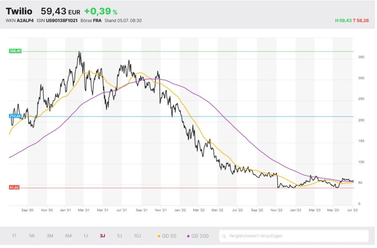This screenshot has width=377, height=248.
Task: Click the Jan '22 axis label
Action: click(180, 210)
